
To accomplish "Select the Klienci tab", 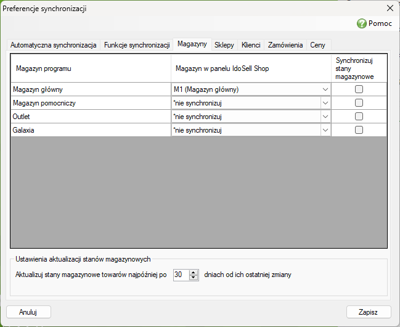I will 251,45.
